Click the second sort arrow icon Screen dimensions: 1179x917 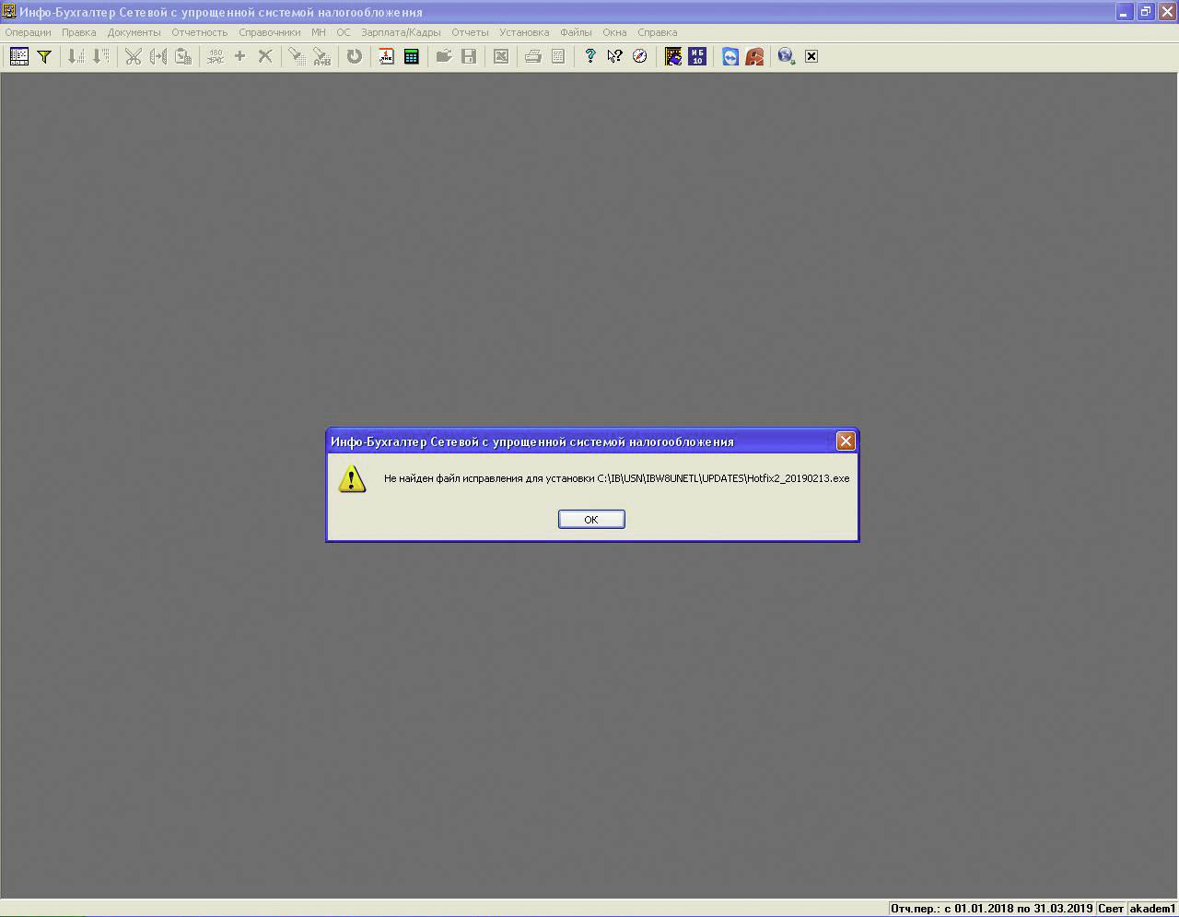click(101, 56)
